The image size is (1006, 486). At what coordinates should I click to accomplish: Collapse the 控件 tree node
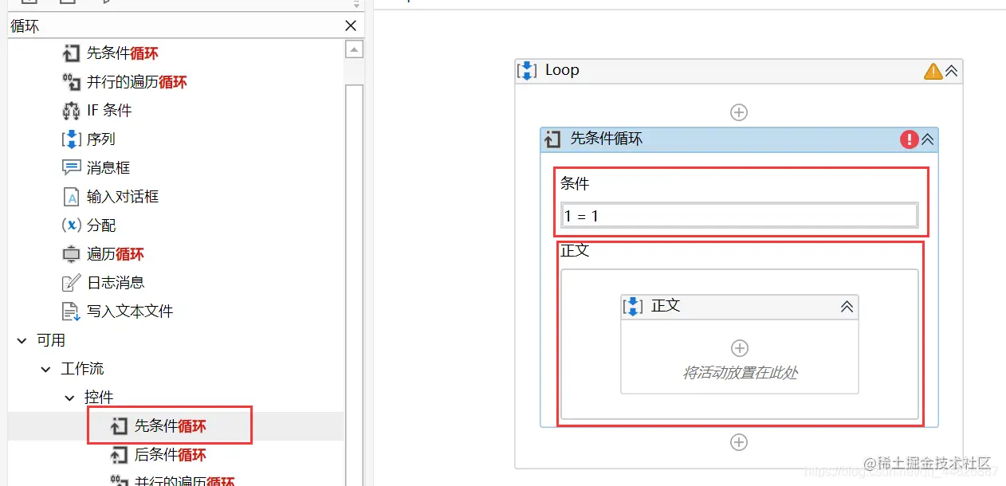69,398
